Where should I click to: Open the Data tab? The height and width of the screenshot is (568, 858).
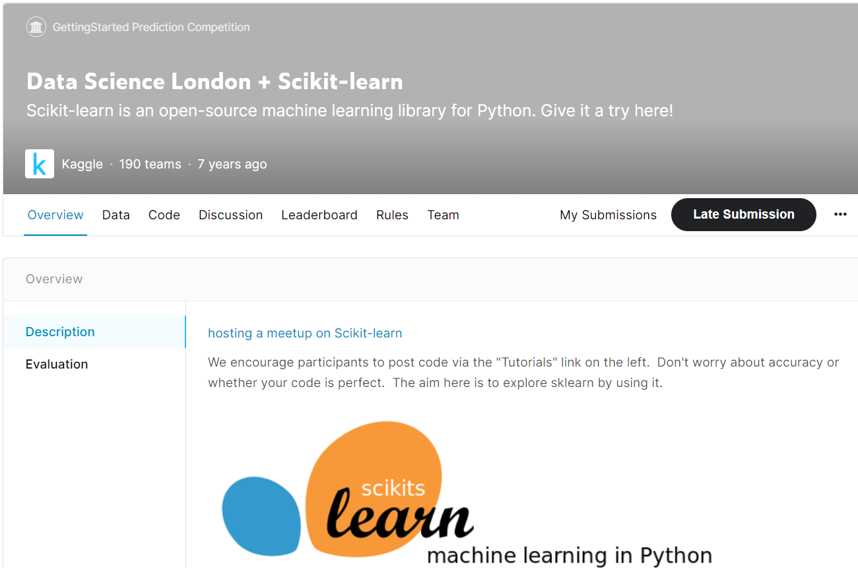click(116, 215)
